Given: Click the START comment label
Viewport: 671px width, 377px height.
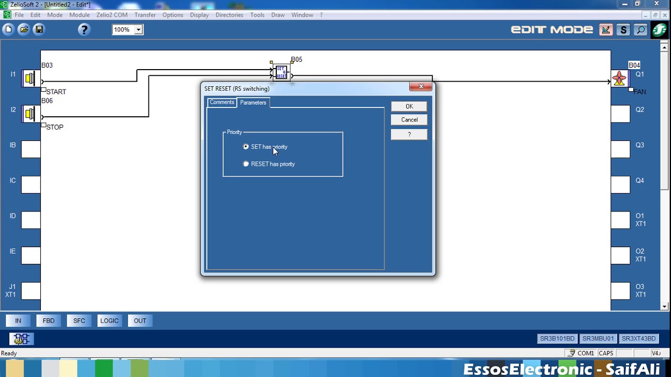Looking at the screenshot, I should click(x=56, y=92).
